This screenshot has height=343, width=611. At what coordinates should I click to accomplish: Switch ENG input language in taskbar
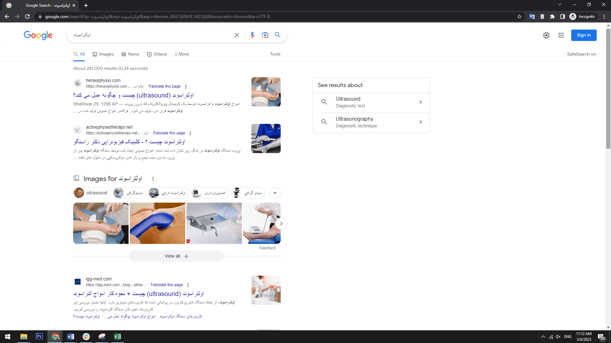point(568,337)
